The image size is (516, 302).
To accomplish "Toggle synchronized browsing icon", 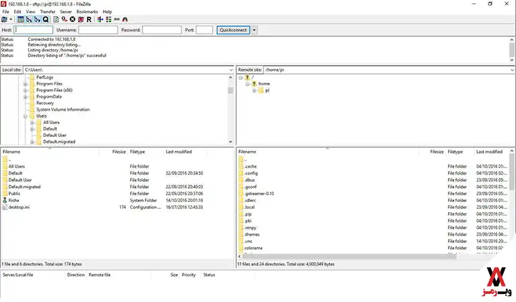I will (117, 19).
